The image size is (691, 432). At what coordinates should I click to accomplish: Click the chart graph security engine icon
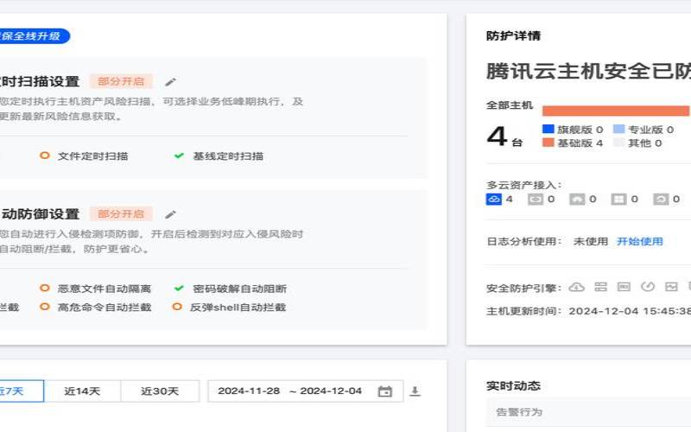tap(671, 287)
